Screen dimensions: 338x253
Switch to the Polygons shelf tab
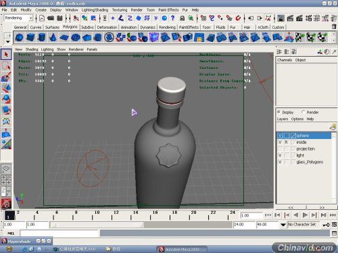(70, 27)
